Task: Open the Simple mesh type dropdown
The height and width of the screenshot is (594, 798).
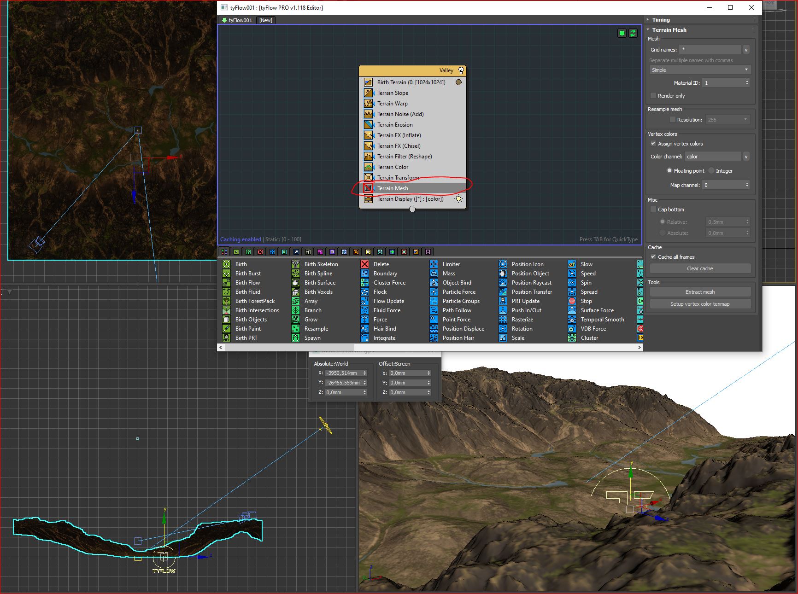Action: [700, 70]
